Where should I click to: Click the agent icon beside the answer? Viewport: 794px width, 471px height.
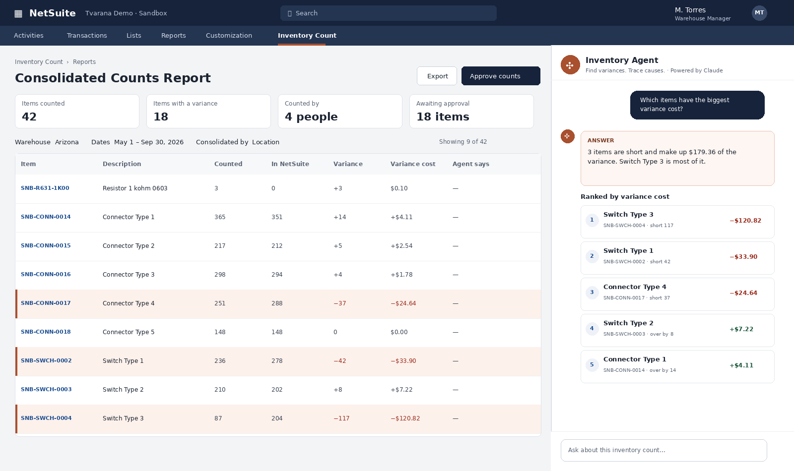(568, 136)
